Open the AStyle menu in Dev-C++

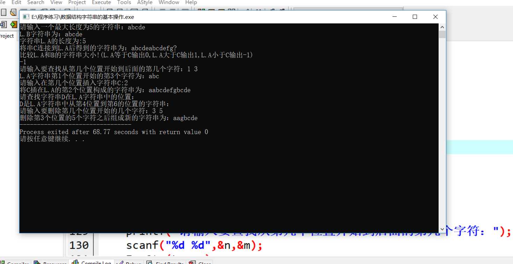point(145,2)
